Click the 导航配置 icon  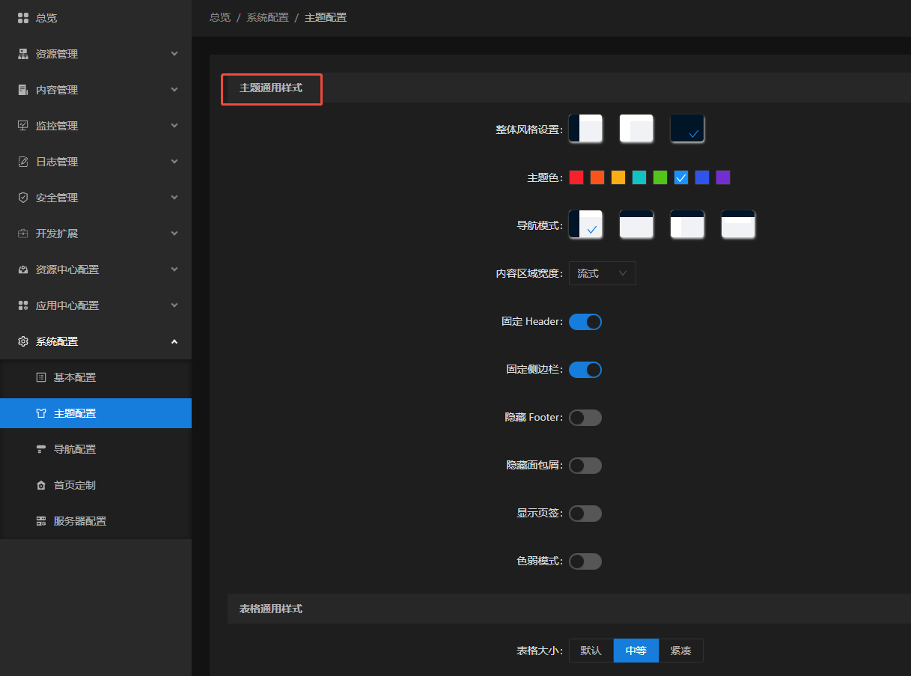[x=41, y=449]
